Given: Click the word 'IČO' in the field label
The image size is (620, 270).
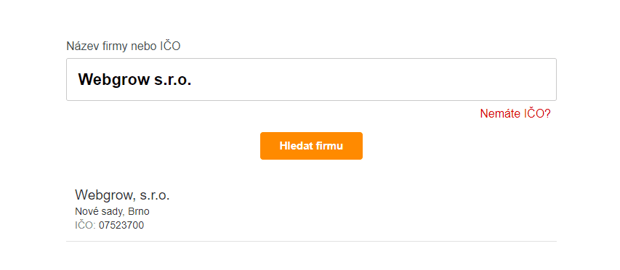Looking at the screenshot, I should click(x=170, y=46).
